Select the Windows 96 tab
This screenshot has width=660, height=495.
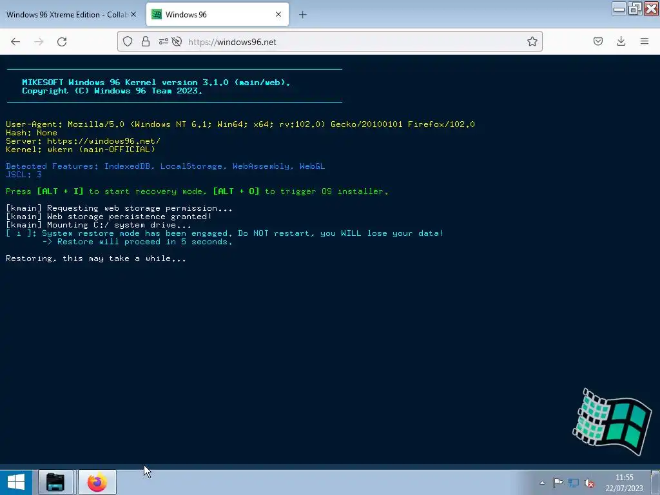pyautogui.click(x=217, y=14)
